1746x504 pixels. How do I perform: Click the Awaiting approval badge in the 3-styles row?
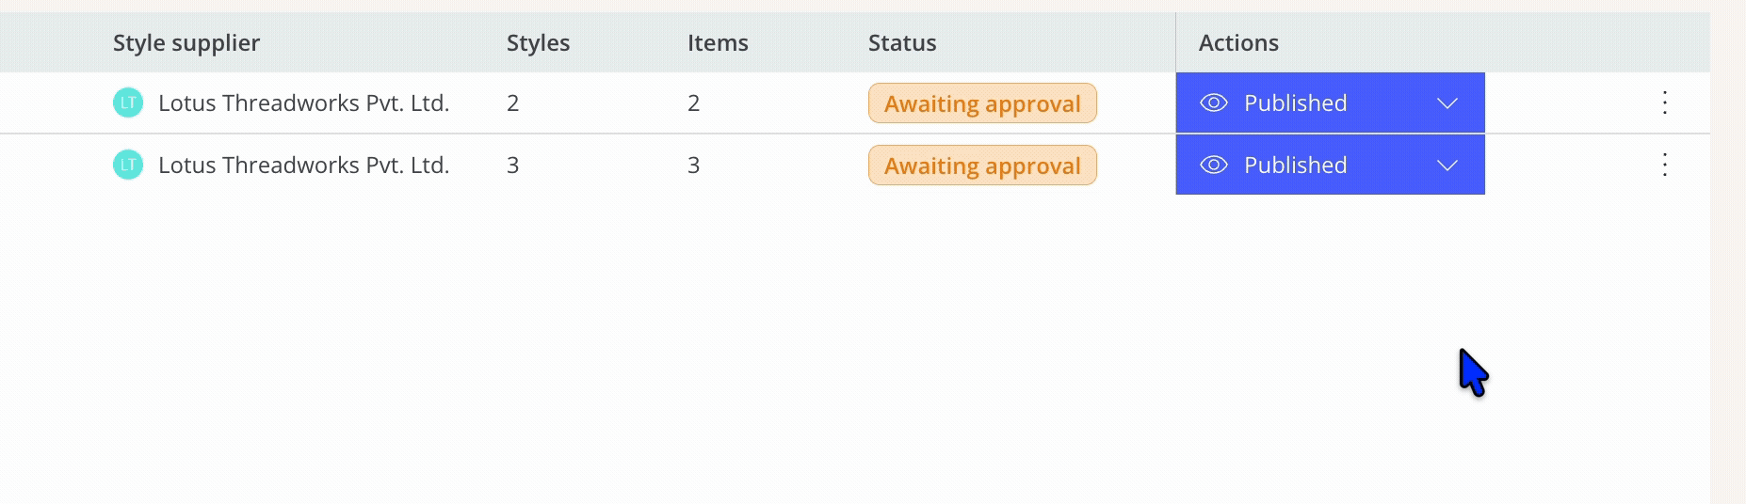(982, 165)
